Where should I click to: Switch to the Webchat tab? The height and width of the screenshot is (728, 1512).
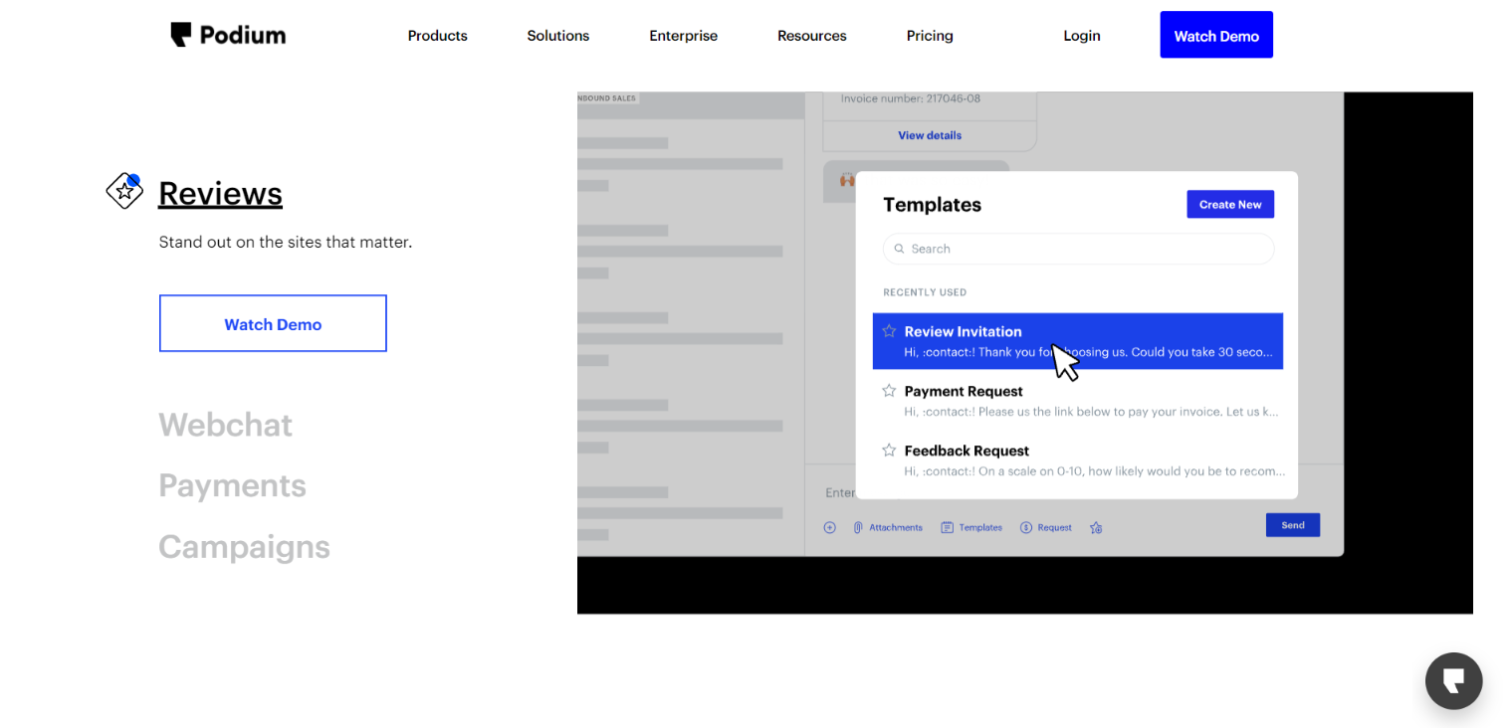[x=225, y=425]
